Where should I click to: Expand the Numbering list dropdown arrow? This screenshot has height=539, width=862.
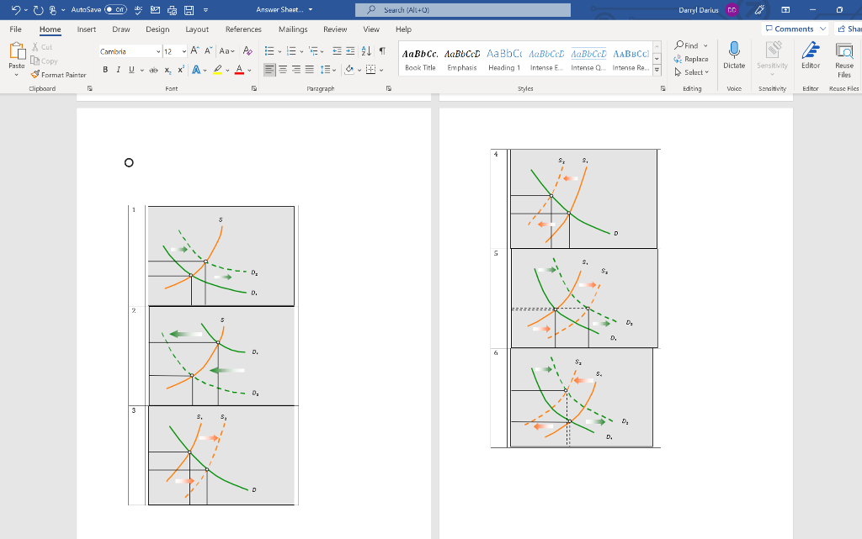click(x=302, y=51)
